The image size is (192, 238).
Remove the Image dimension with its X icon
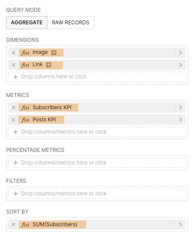click(x=13, y=53)
